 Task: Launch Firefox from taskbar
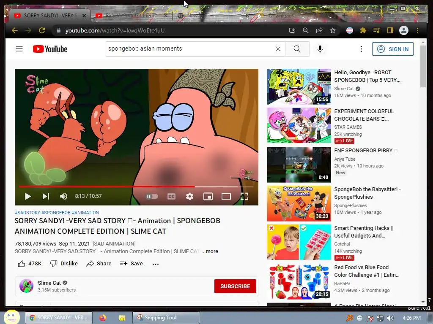coord(103,318)
